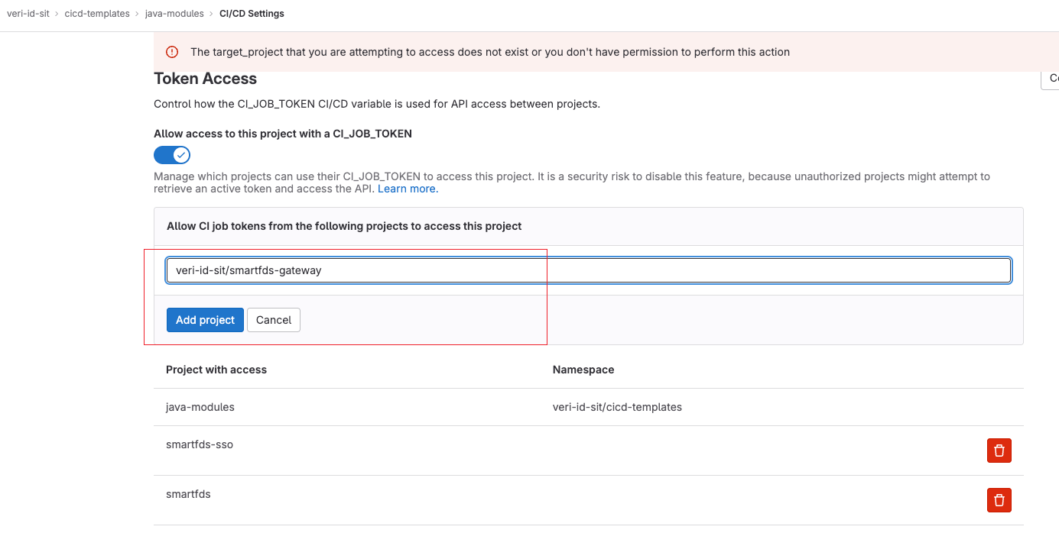Click Project with access column header
The height and width of the screenshot is (533, 1059).
tap(216, 370)
